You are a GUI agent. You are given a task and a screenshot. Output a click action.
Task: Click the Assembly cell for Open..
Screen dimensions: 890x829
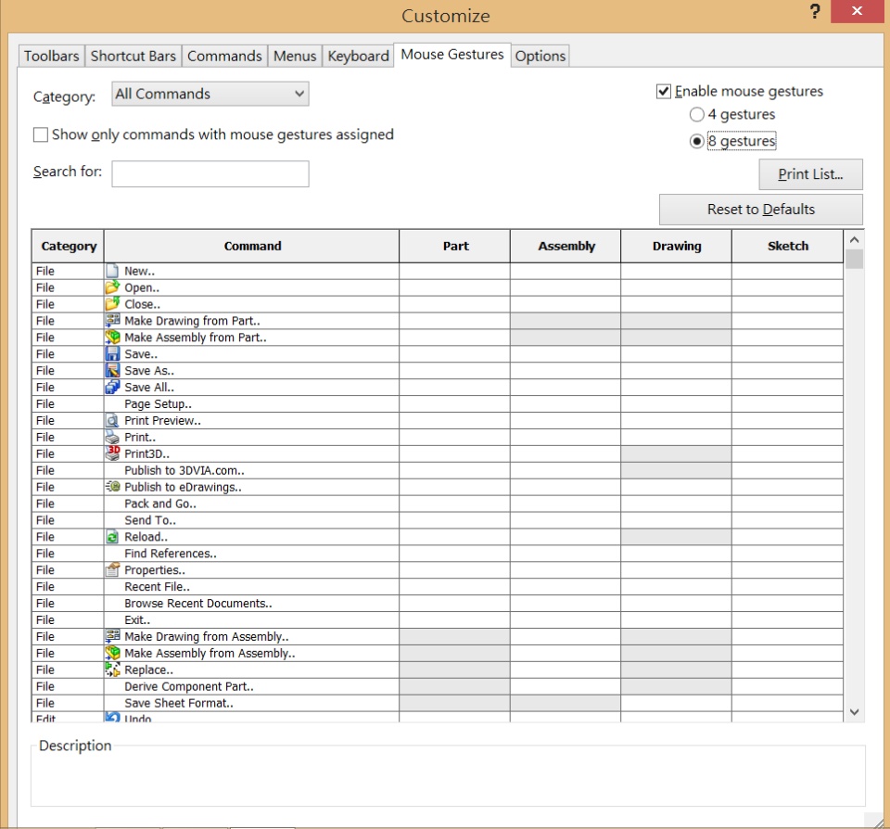pos(566,287)
